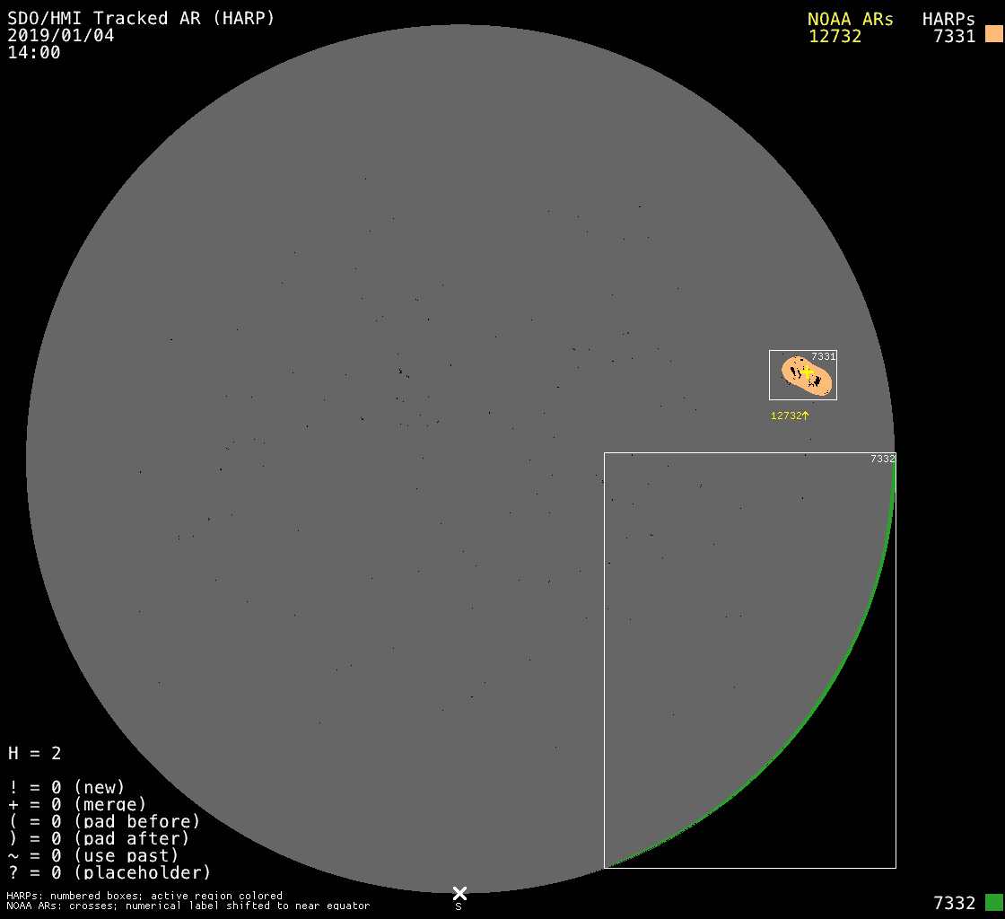Screen dimensions: 1005x919
Task: Click the 2019/01/04 date text
Action: pos(61,36)
